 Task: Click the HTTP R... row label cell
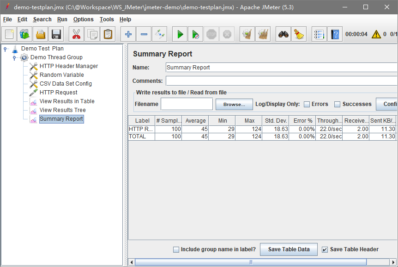142,129
